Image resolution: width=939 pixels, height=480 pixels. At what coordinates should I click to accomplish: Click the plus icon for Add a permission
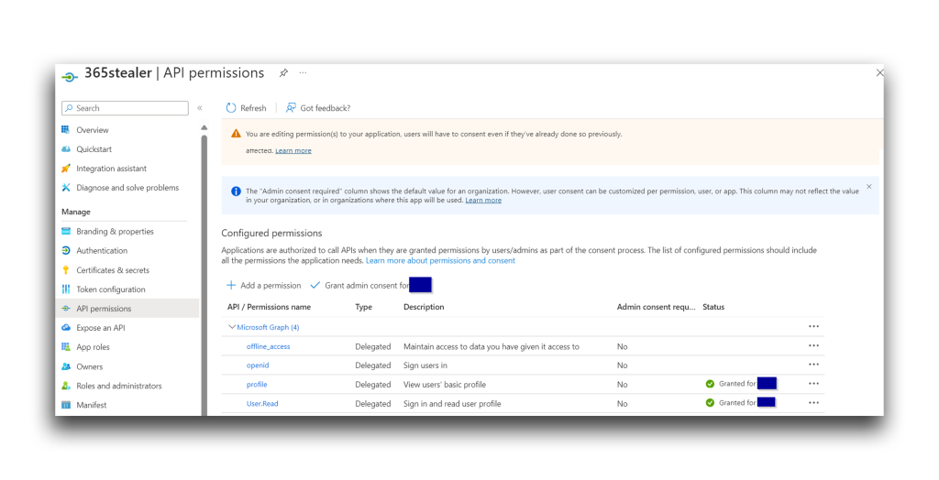pyautogui.click(x=230, y=286)
